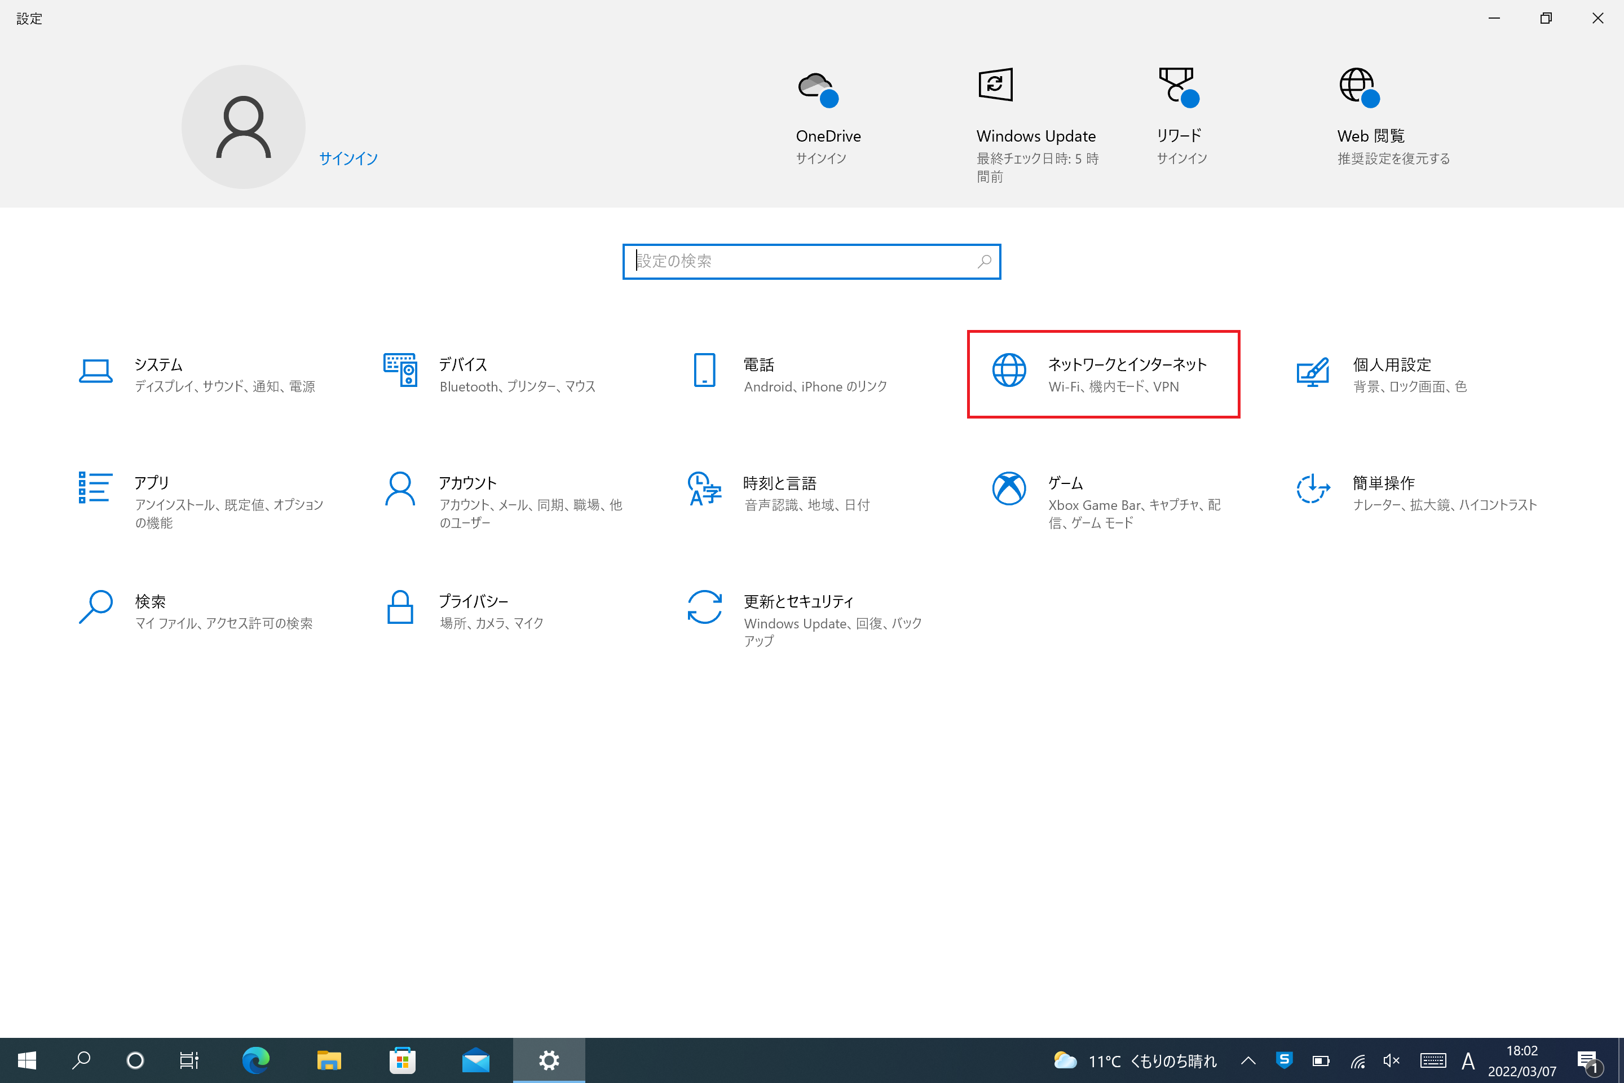Click the Bluetooth、プリンター、マウス description

pyautogui.click(x=517, y=387)
